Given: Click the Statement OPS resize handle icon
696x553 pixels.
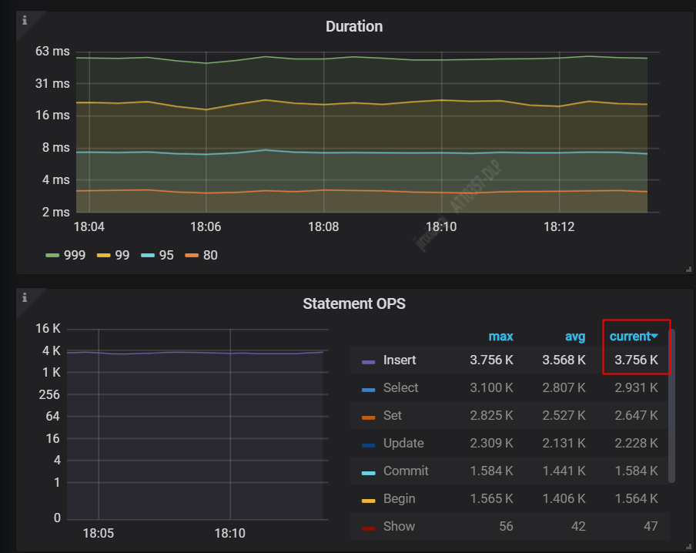Looking at the screenshot, I should tap(688, 547).
